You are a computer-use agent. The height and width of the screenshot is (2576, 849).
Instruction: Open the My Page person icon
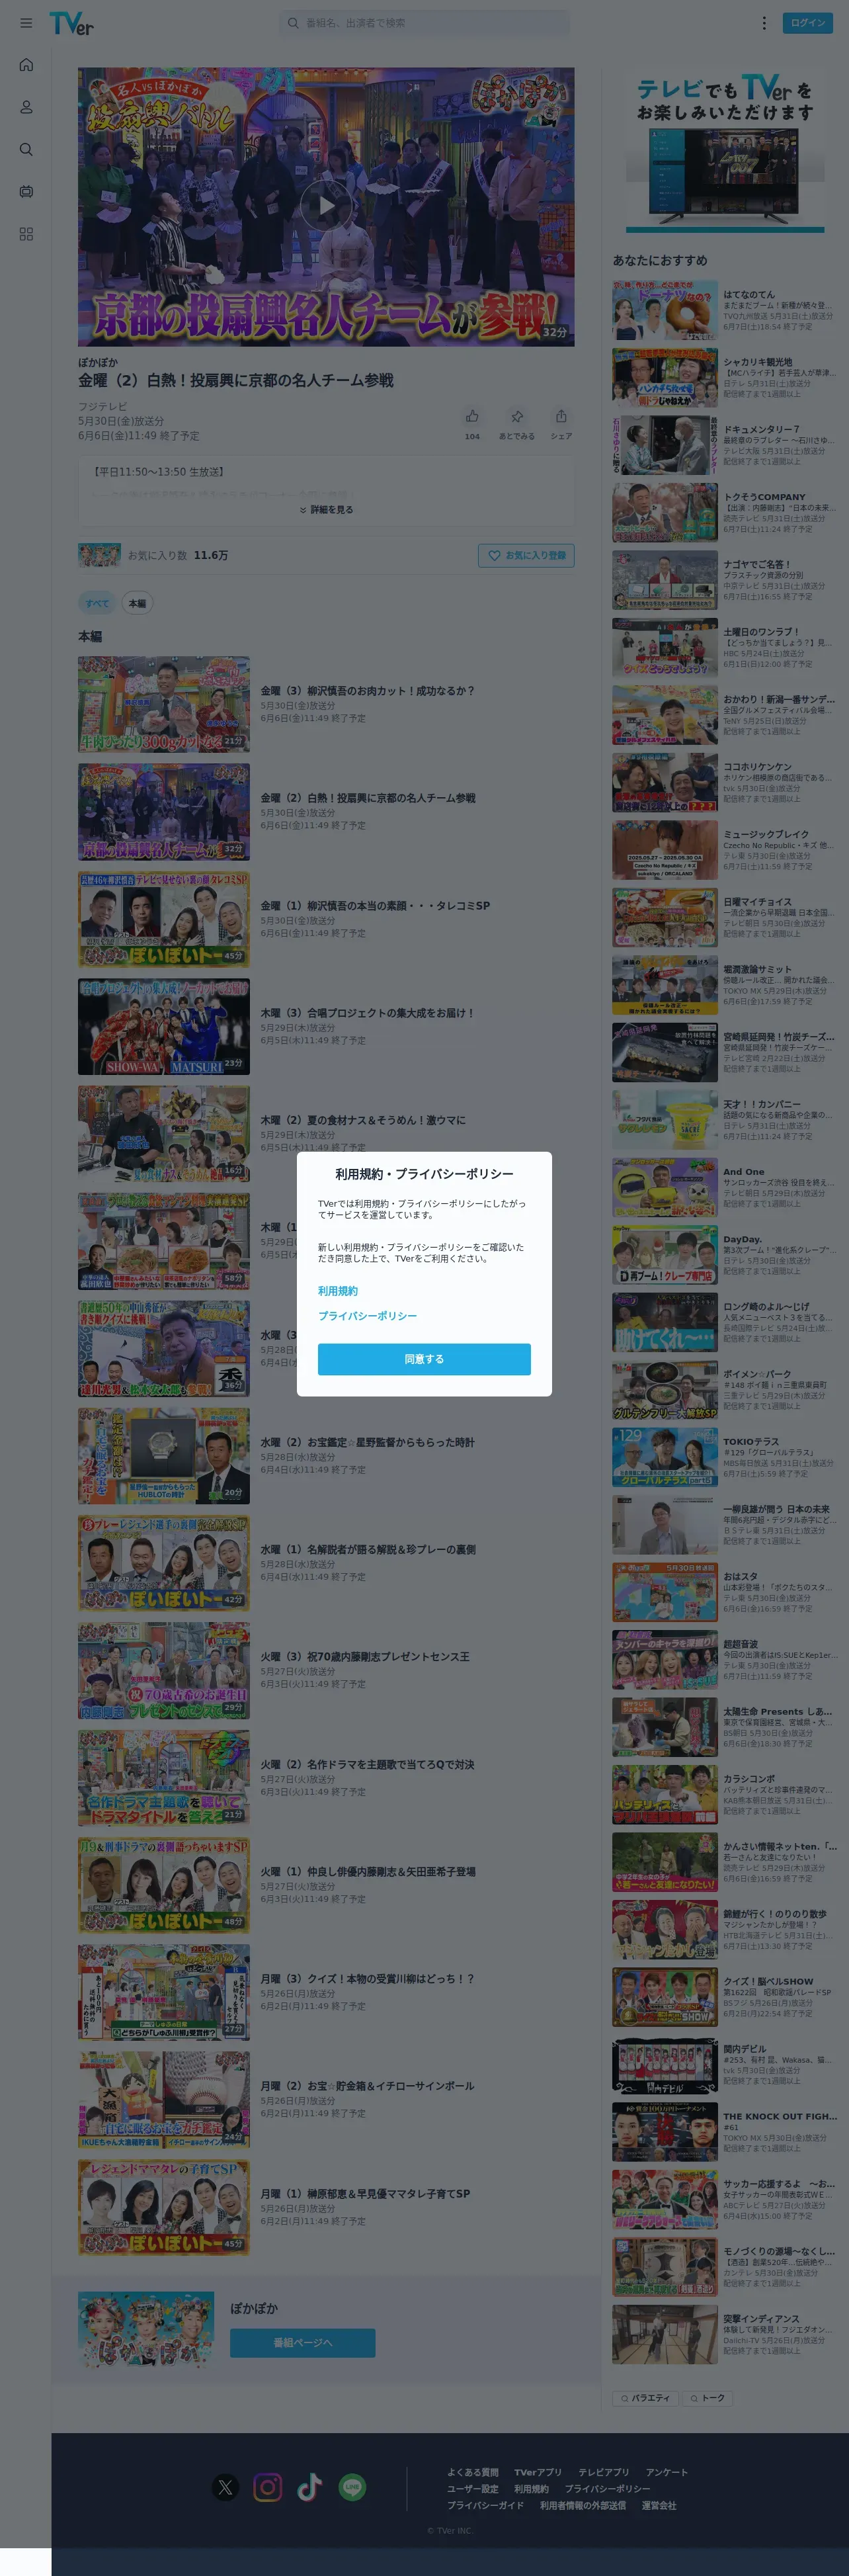tap(26, 107)
